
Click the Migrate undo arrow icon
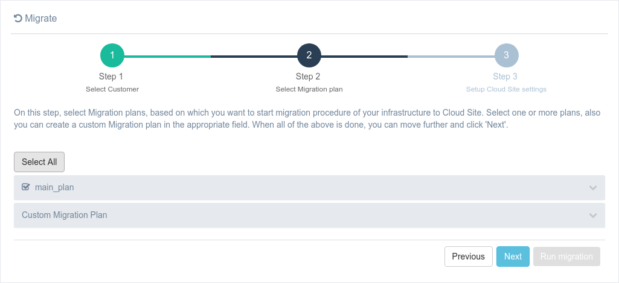pyautogui.click(x=18, y=19)
